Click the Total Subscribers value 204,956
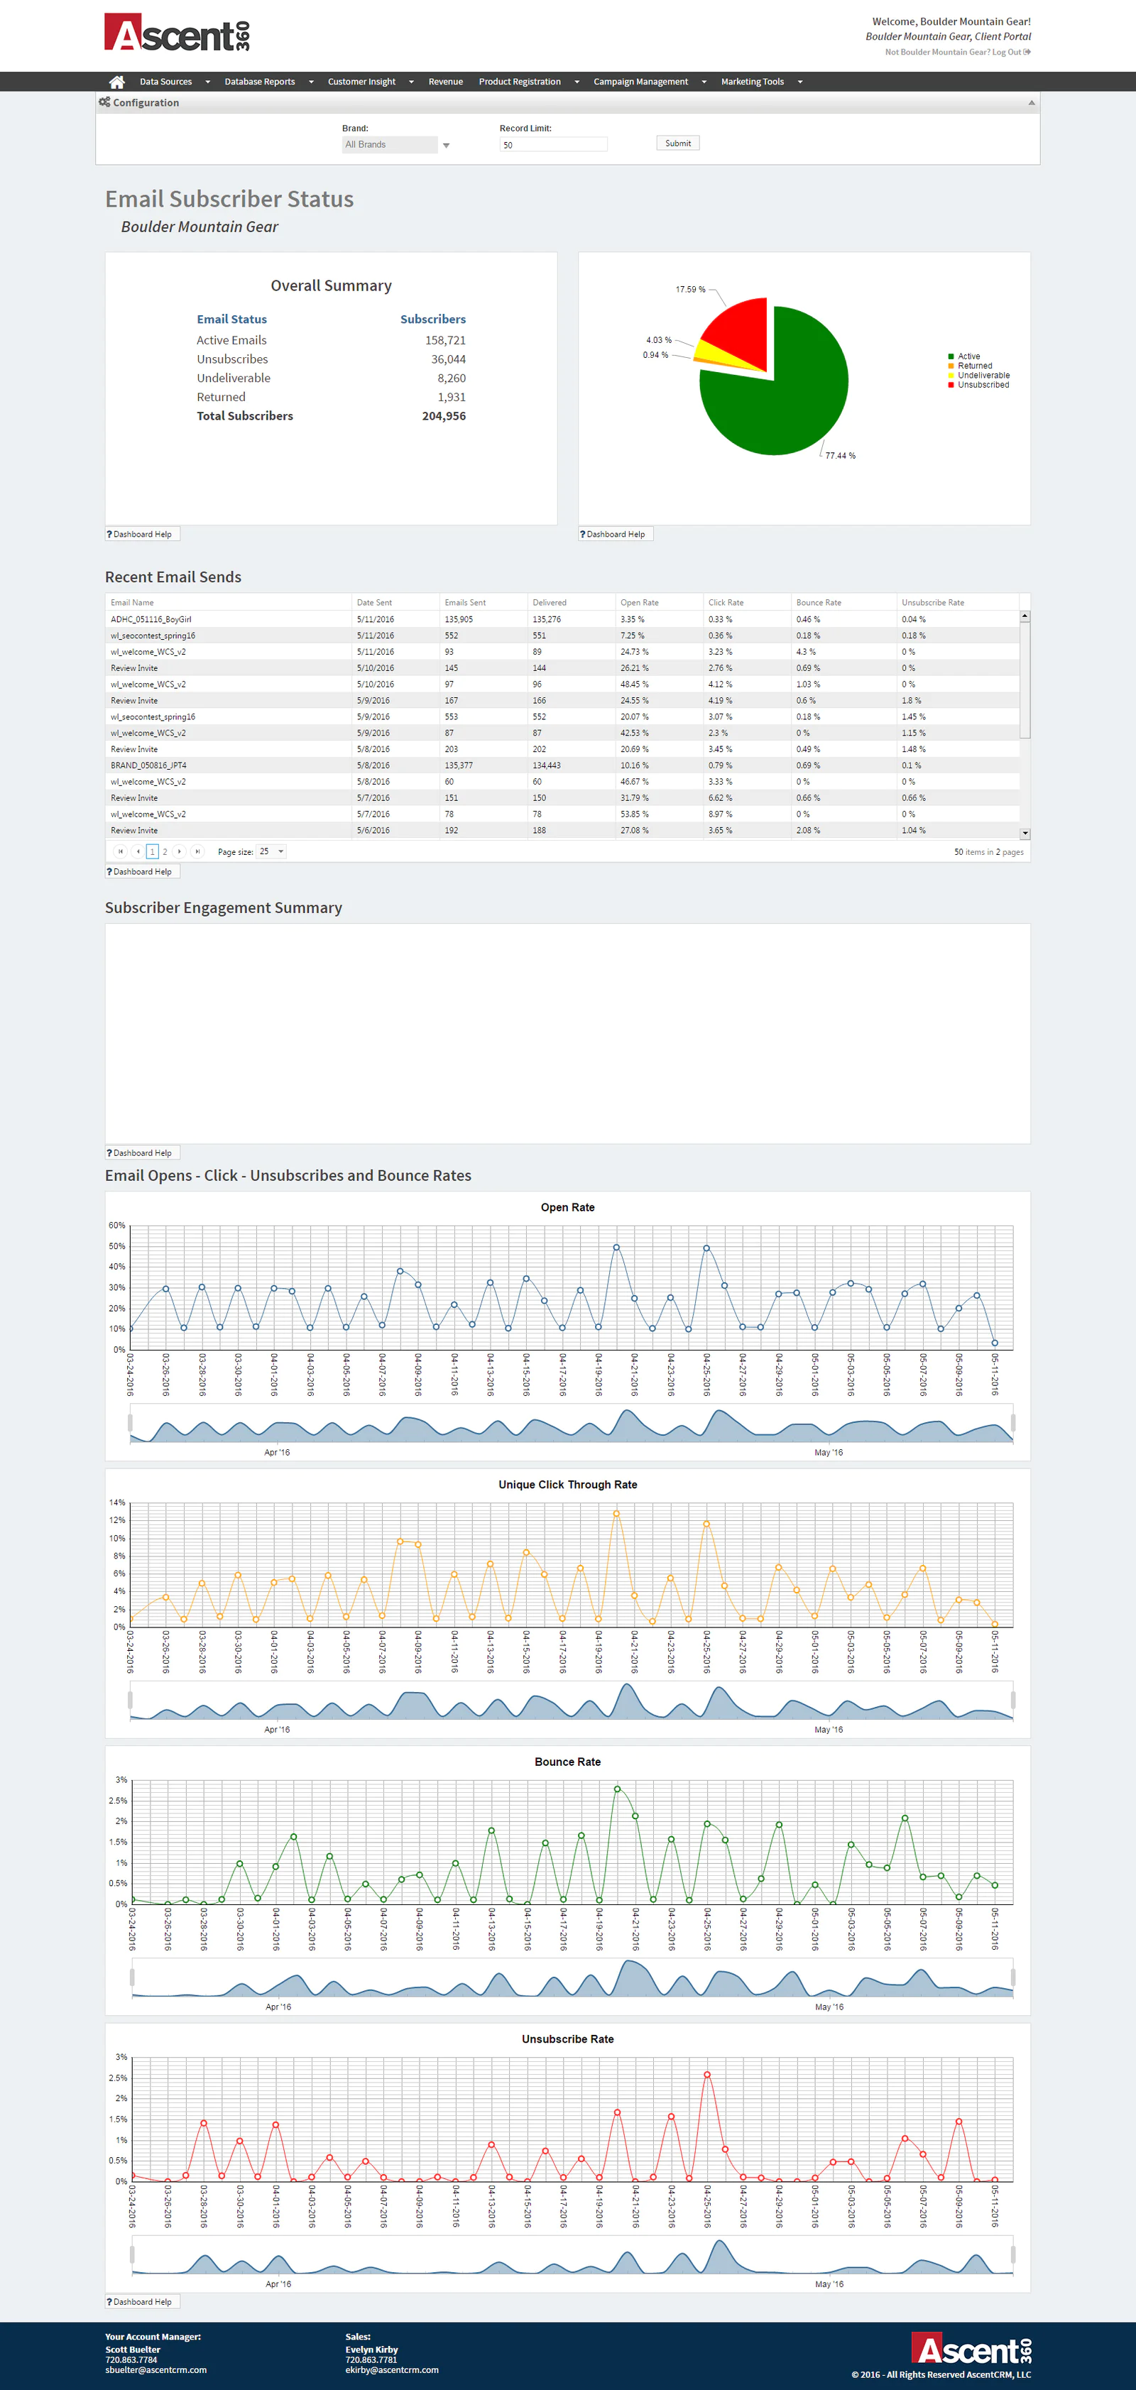The image size is (1136, 2390). click(444, 415)
